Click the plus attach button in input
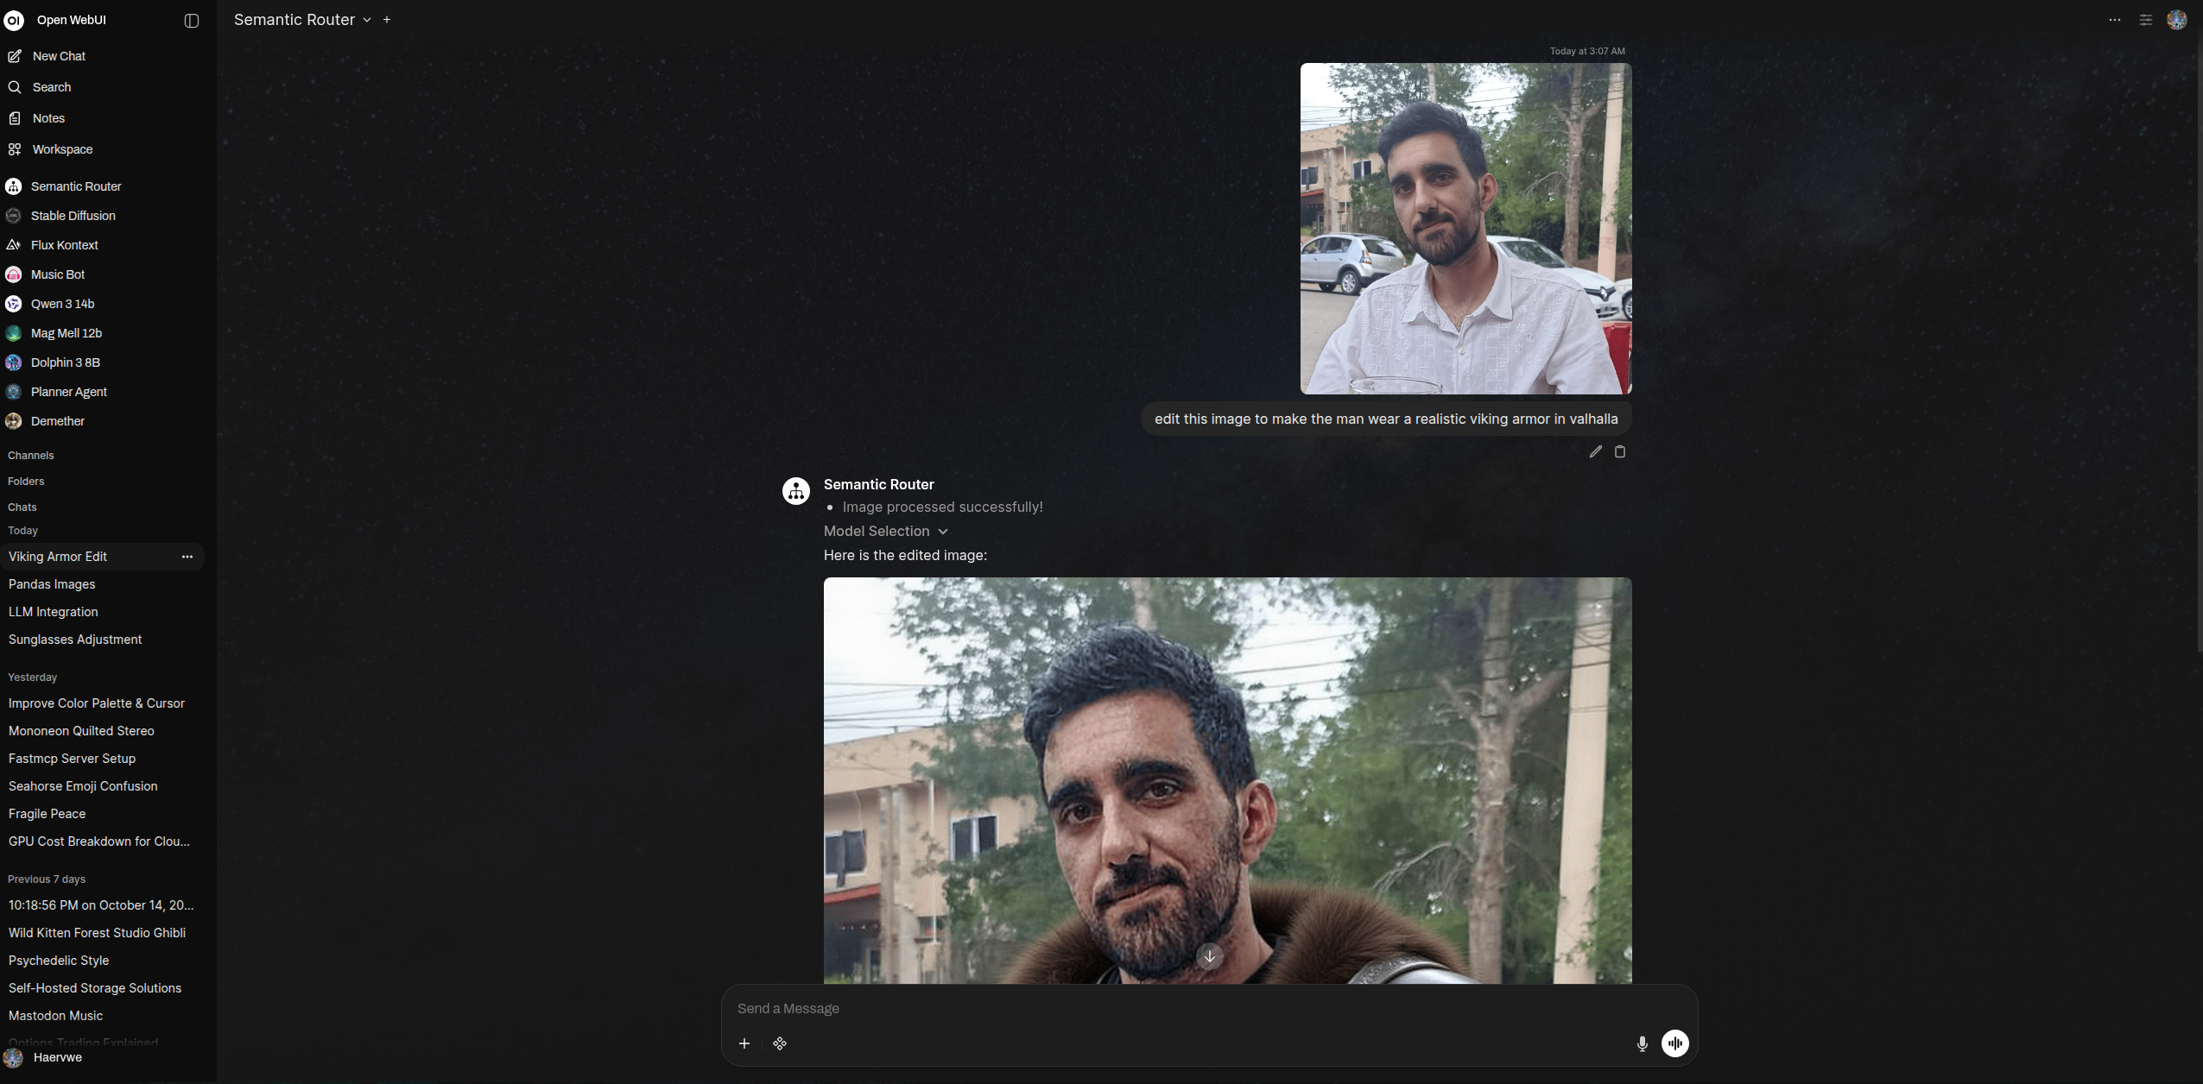 [744, 1043]
